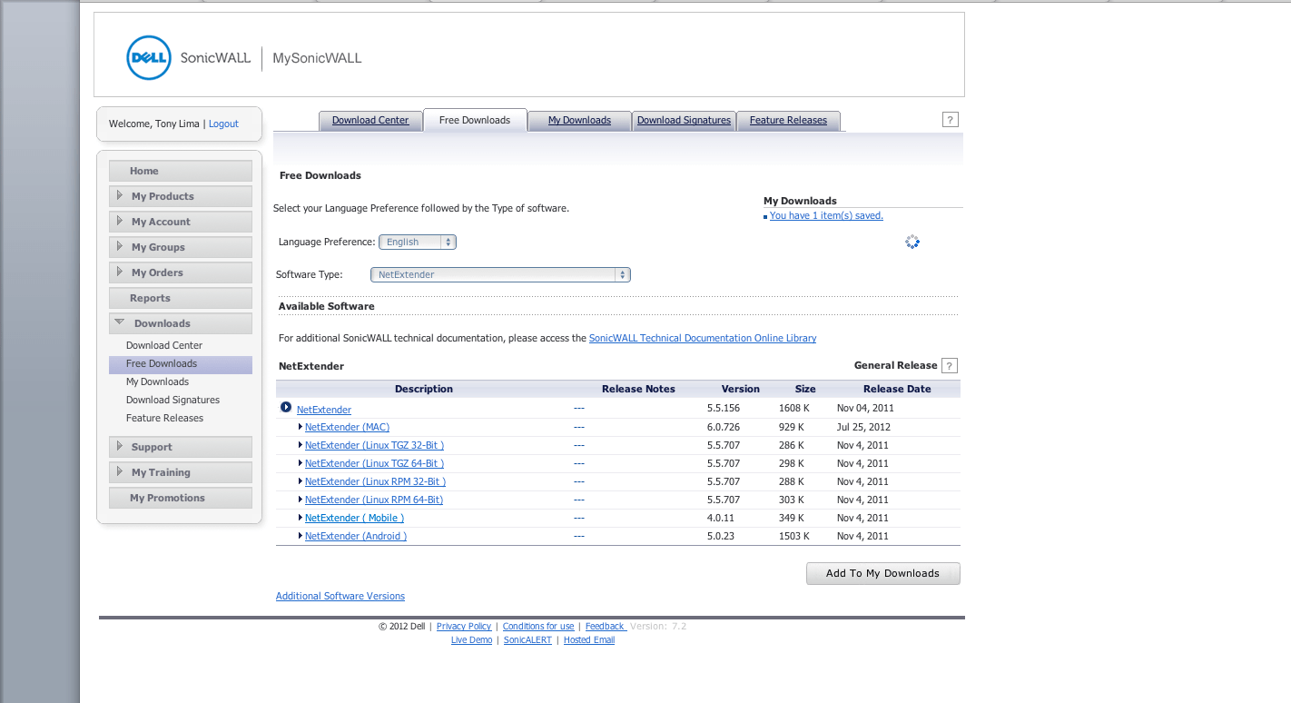Open My Promotions in sidebar
The image size is (1291, 703).
click(x=181, y=498)
